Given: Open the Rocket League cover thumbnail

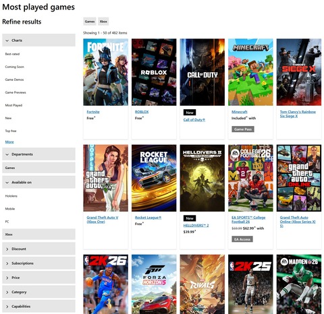Looking at the screenshot, I should click(154, 178).
